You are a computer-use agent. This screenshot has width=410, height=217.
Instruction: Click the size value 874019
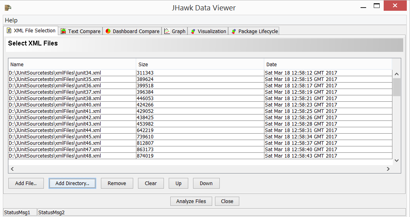point(145,156)
